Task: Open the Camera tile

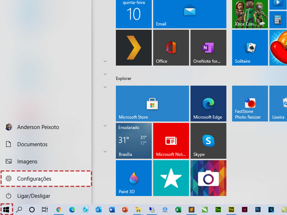Action: 208,178
